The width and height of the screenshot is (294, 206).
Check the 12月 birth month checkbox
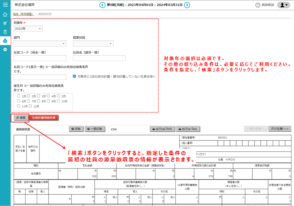(x=31, y=106)
